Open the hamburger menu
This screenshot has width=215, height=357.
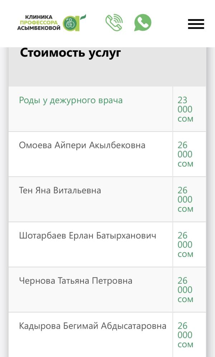click(x=196, y=24)
